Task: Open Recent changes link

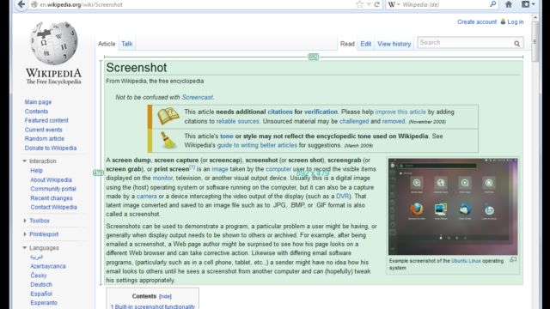Action: coord(52,198)
